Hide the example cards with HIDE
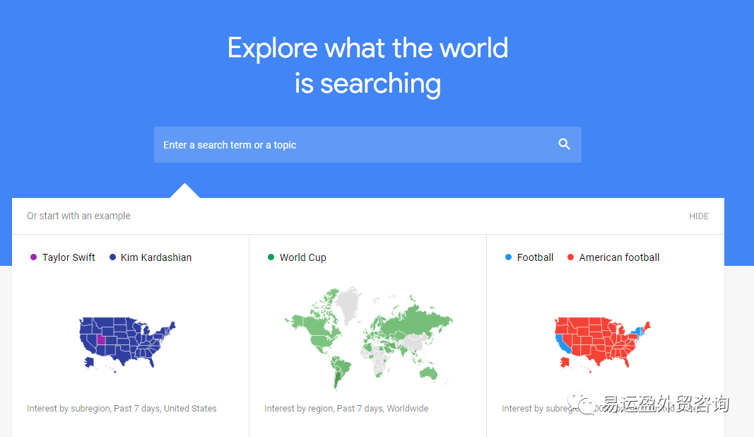 click(x=699, y=216)
